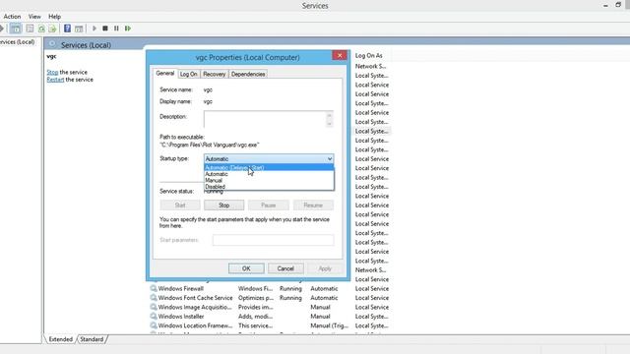
Task: Click the 'Adds, modi...' description cell
Action: [x=255, y=316]
